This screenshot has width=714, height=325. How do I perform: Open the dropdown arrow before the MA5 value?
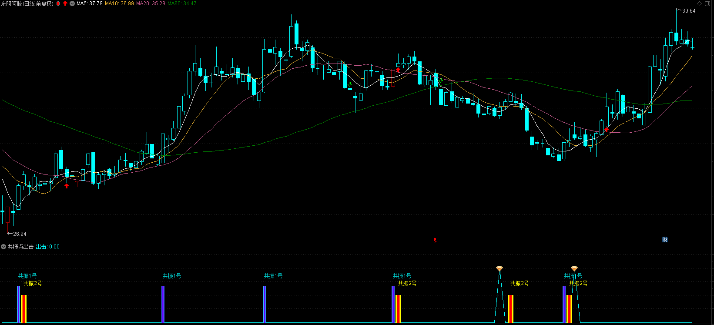pos(72,3)
